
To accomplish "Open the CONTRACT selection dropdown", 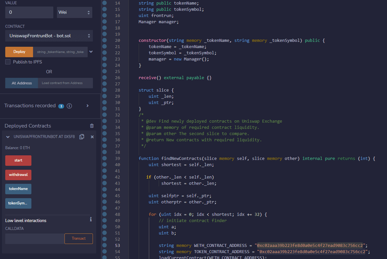I will click(49, 36).
